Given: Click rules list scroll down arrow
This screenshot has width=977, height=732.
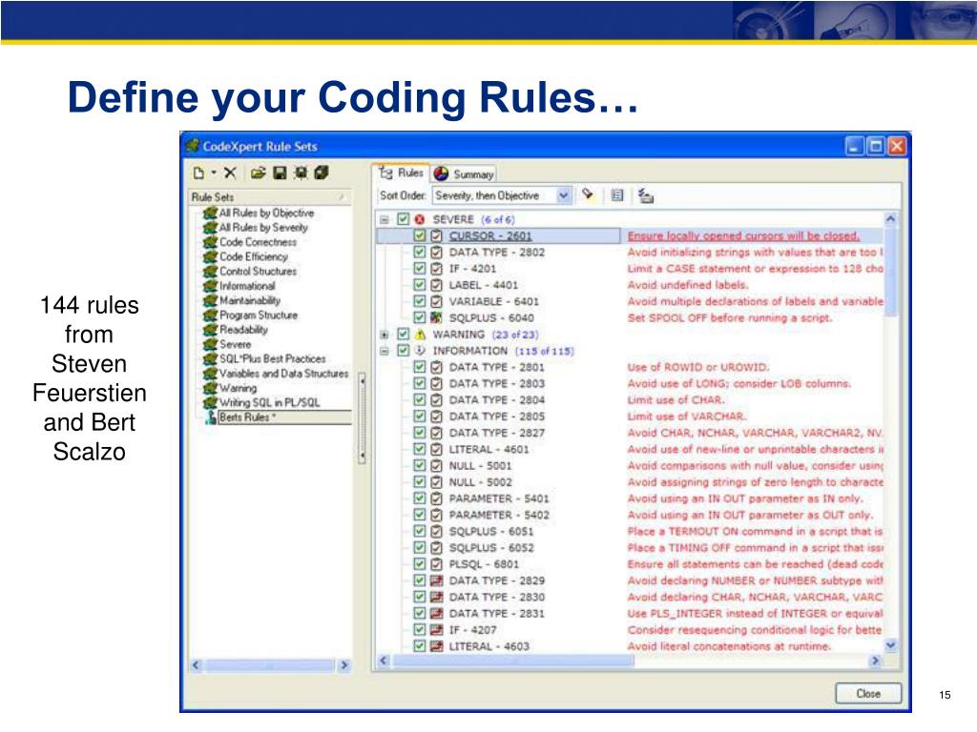Looking at the screenshot, I should pyautogui.click(x=890, y=645).
